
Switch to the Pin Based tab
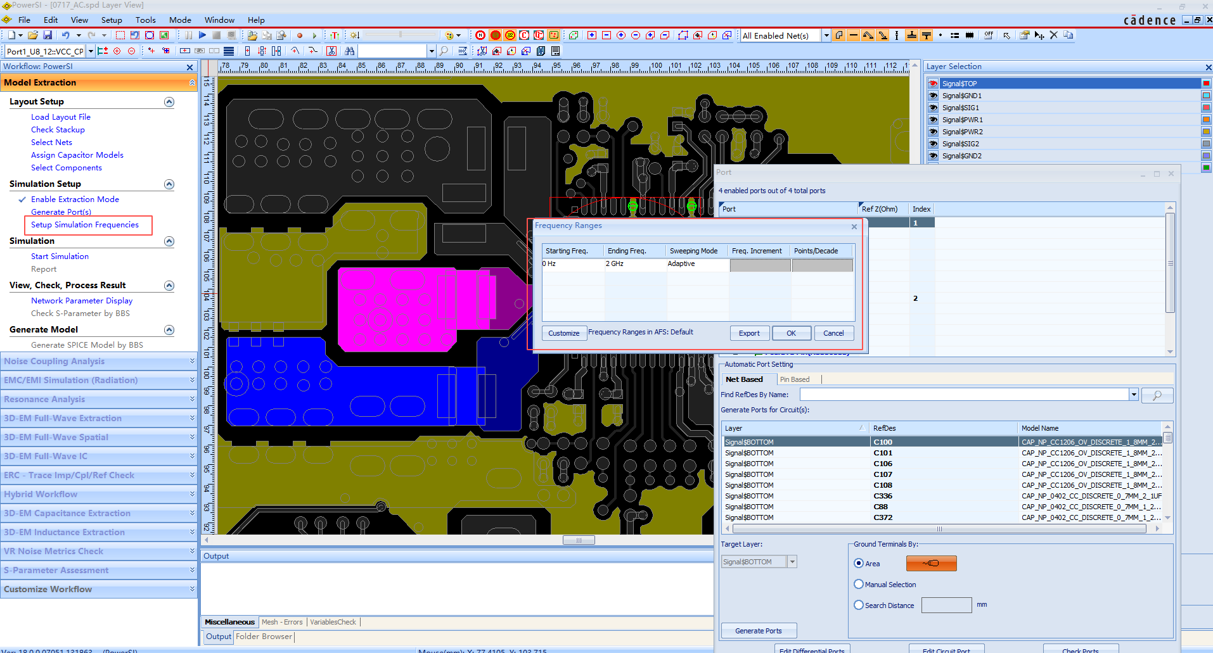coord(794,379)
